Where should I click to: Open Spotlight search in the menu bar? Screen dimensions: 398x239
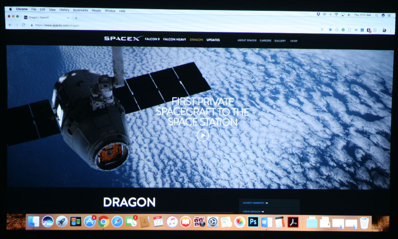[x=377, y=15]
